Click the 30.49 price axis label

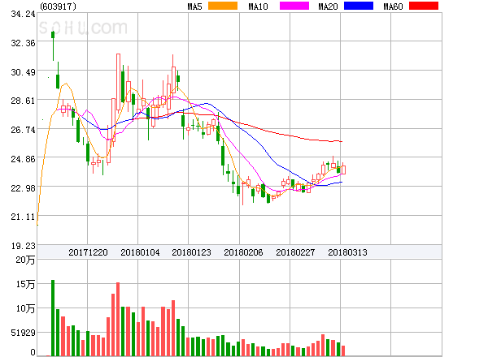[23, 72]
